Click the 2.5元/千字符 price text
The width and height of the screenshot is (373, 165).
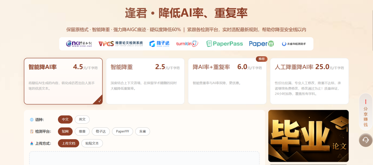pyautogui.click(x=167, y=67)
